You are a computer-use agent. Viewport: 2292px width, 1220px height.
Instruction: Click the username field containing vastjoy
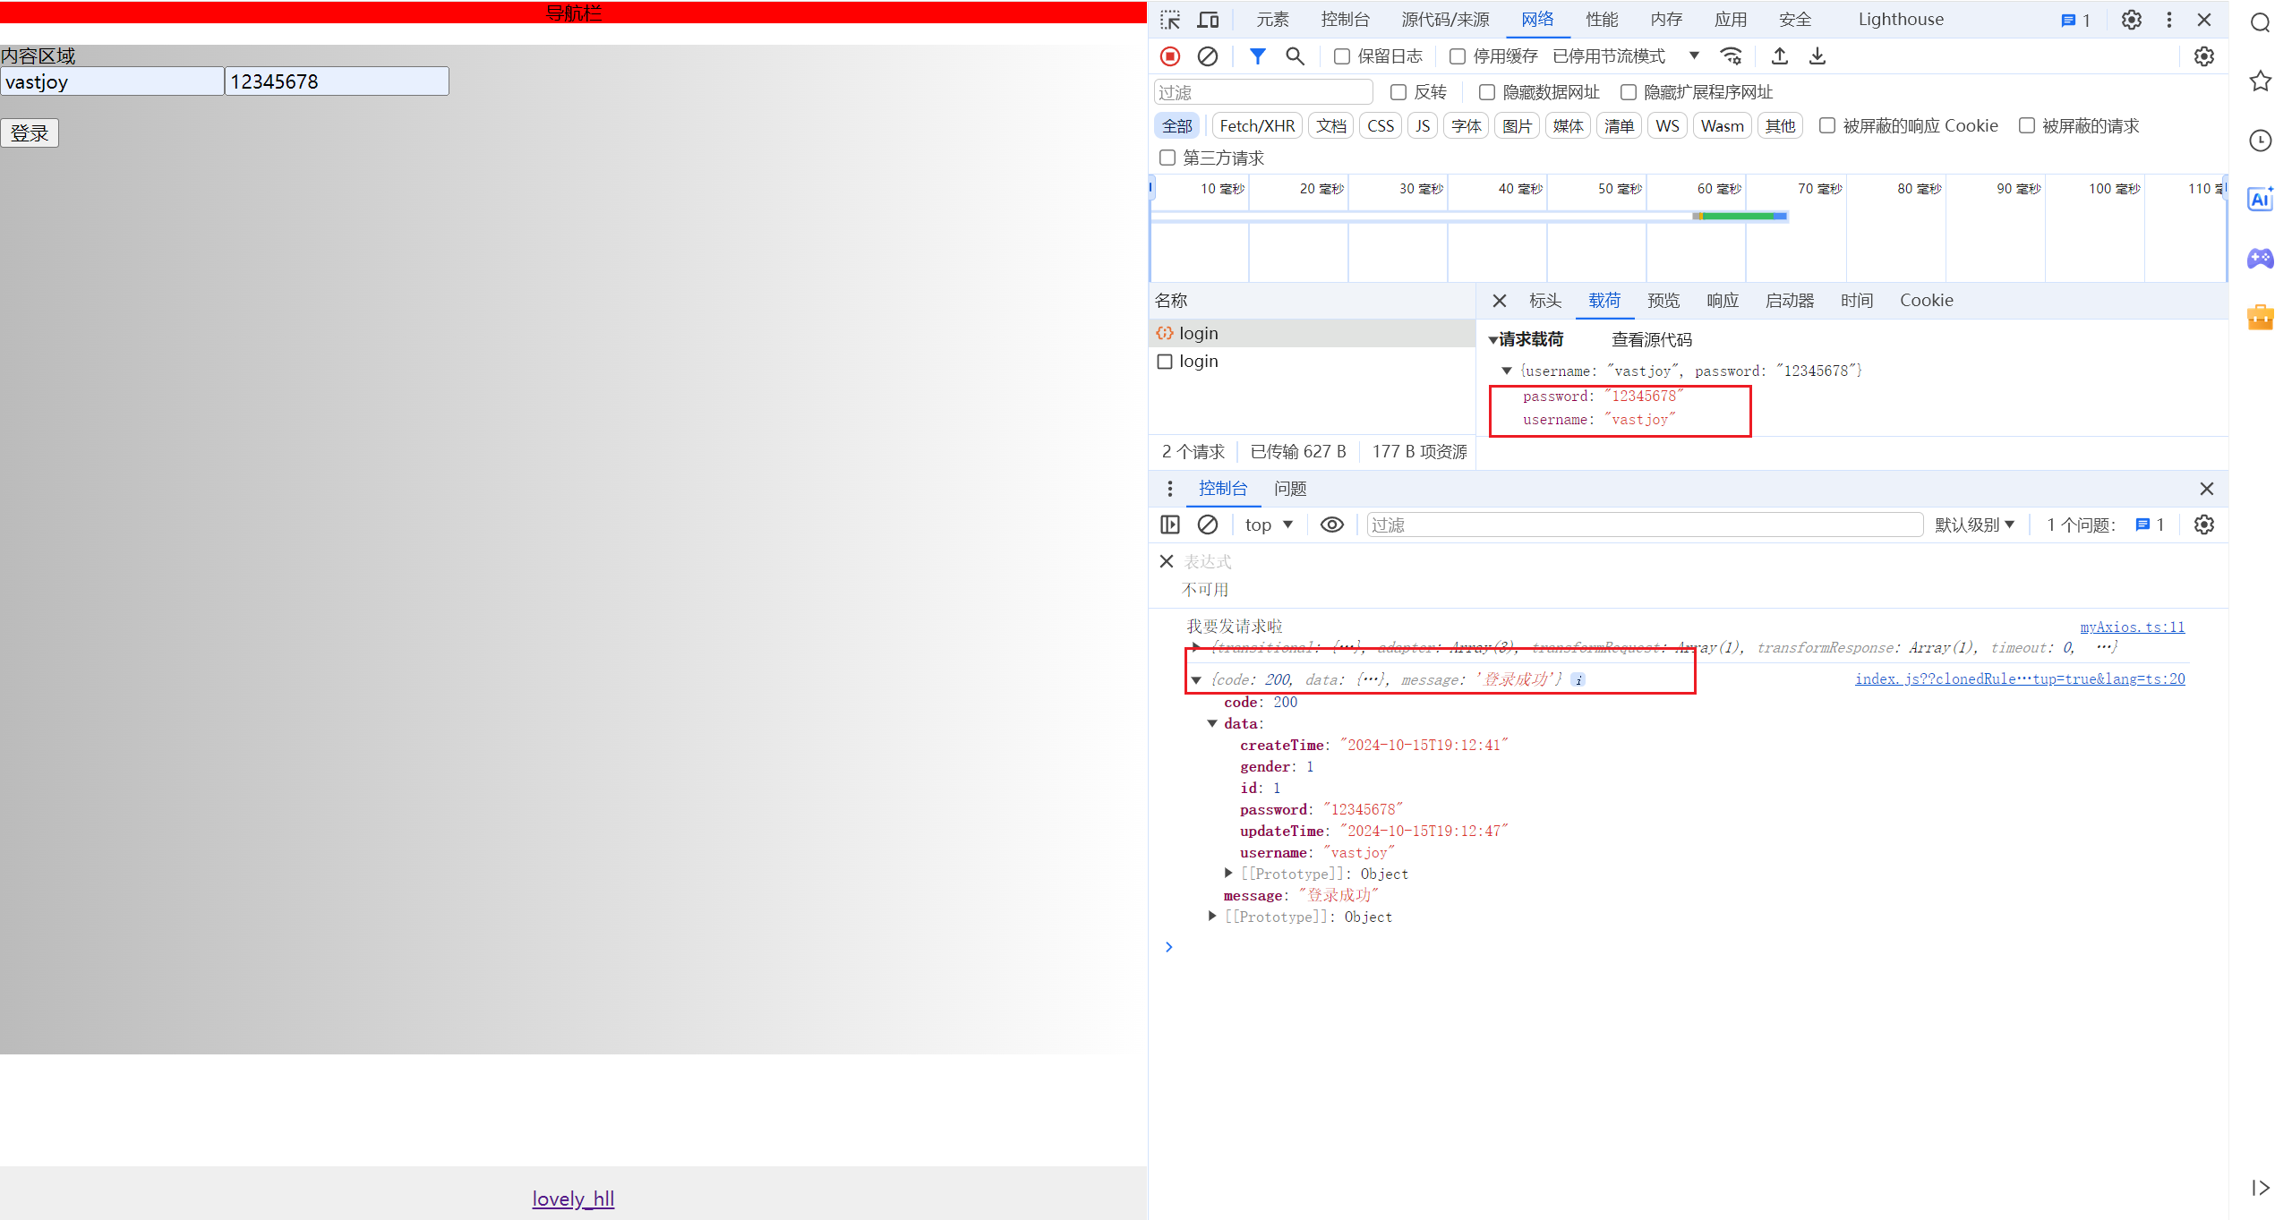coord(112,81)
